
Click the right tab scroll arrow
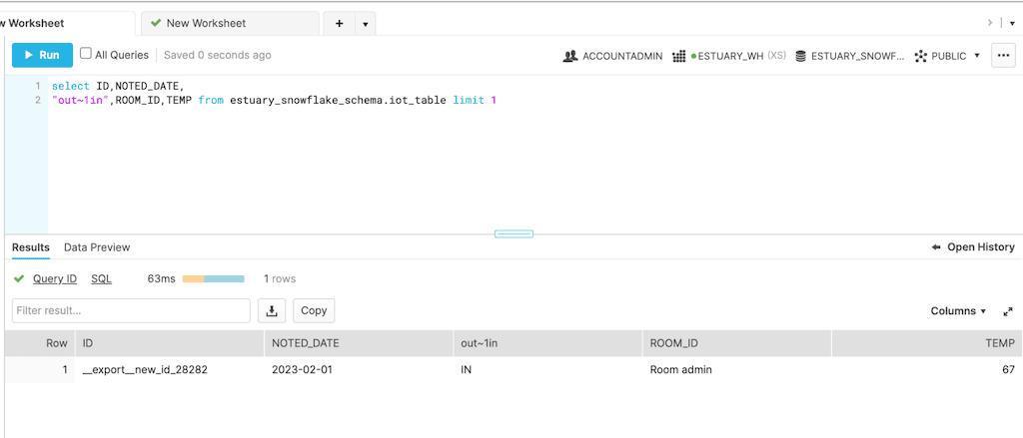click(991, 23)
